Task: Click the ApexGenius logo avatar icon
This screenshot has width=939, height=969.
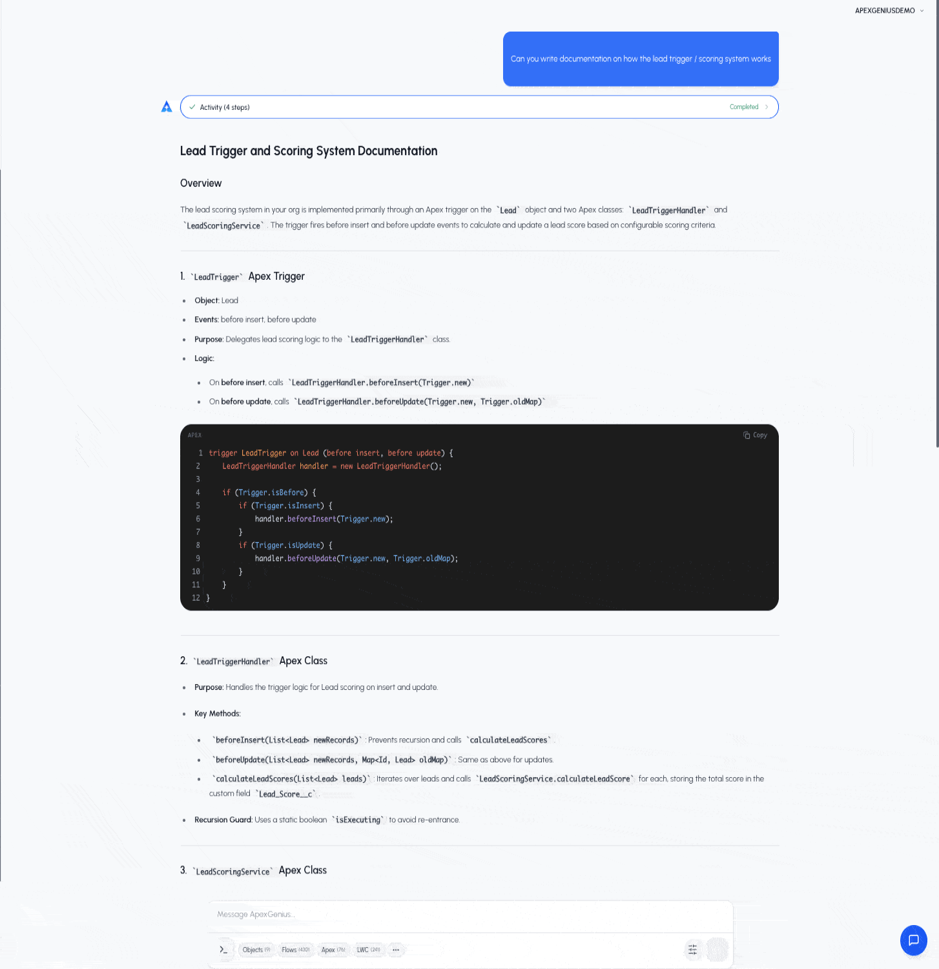Action: tap(167, 107)
